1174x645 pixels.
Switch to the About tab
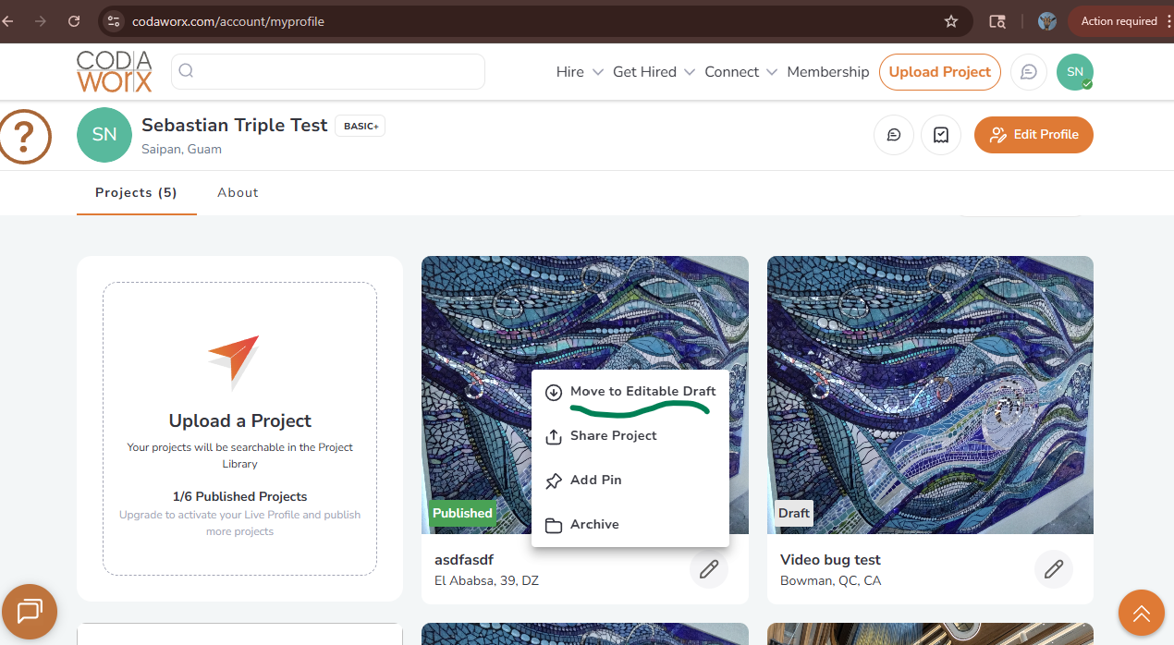click(x=238, y=193)
